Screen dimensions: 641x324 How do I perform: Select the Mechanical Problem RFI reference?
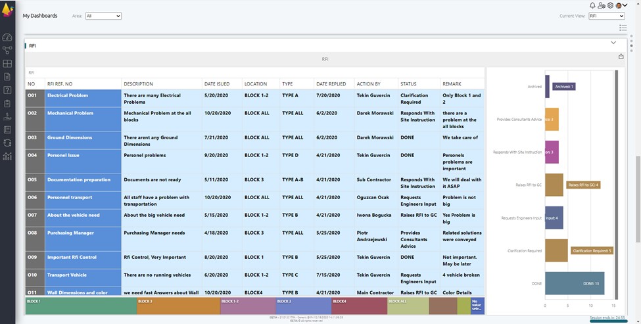[x=83, y=120]
